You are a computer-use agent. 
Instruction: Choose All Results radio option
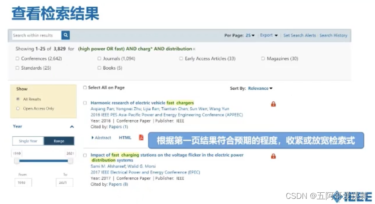click(x=18, y=99)
